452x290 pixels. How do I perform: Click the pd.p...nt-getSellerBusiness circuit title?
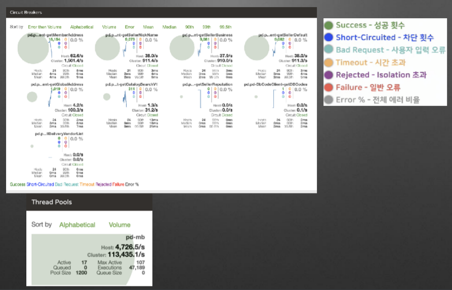(207, 35)
